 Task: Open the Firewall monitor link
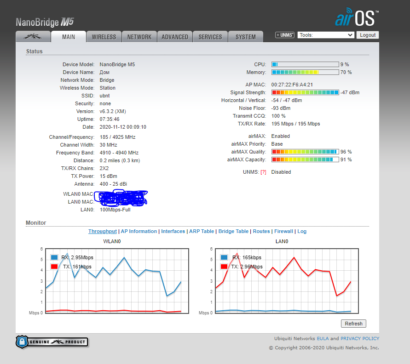point(283,231)
